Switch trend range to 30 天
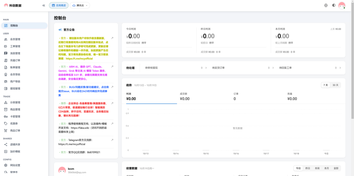354x176 pixels. pyautogui.click(x=335, y=85)
